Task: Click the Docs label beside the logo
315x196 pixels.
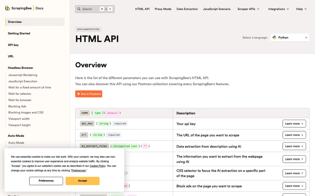Action: click(x=39, y=8)
